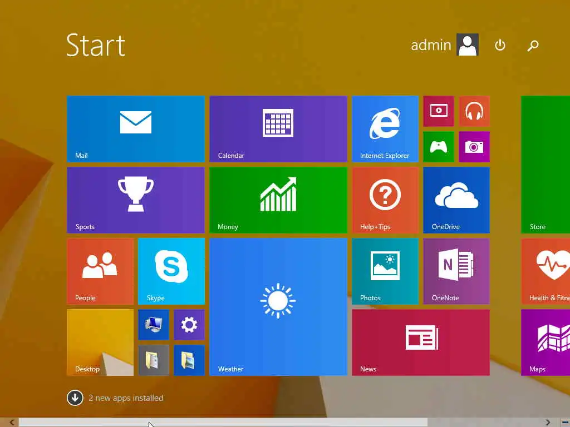Image resolution: width=570 pixels, height=427 pixels.
Task: Open the Money tile
Action: tap(278, 200)
